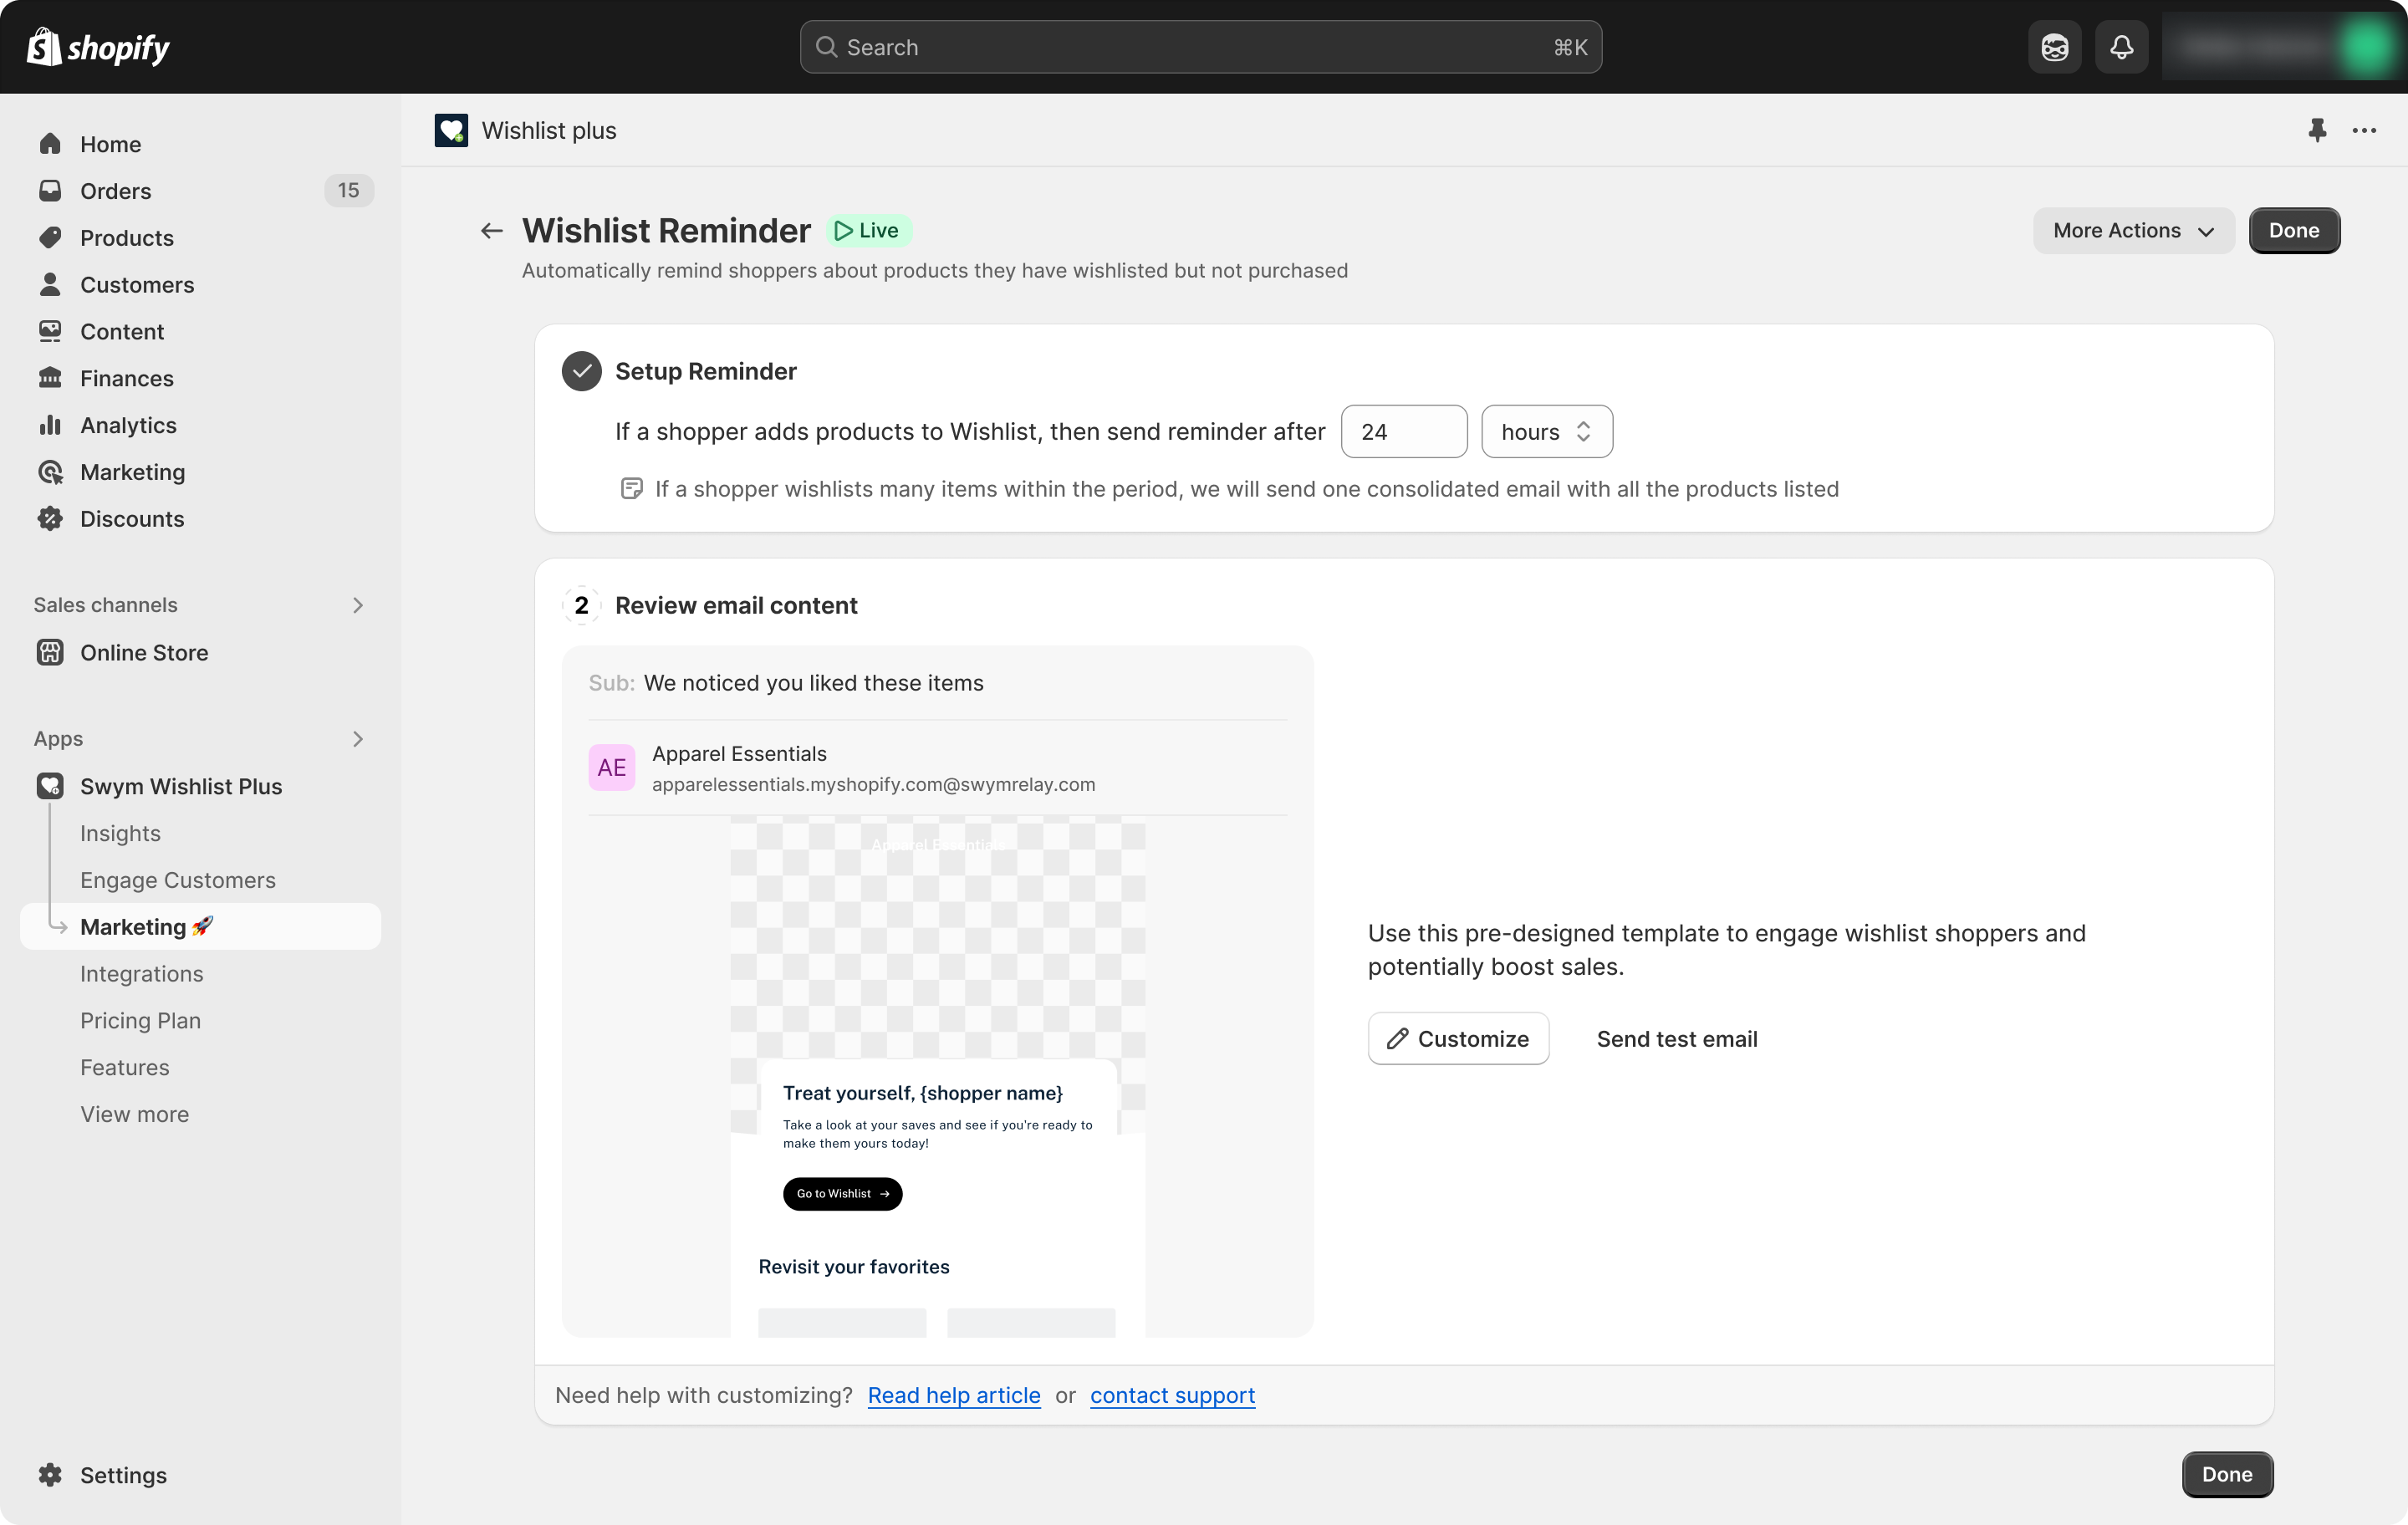Open the Read help article link
This screenshot has width=2408, height=1525.
coord(953,1395)
